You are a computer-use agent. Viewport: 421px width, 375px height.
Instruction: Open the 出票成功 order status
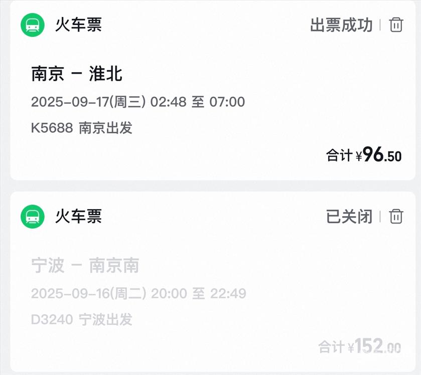tap(341, 25)
